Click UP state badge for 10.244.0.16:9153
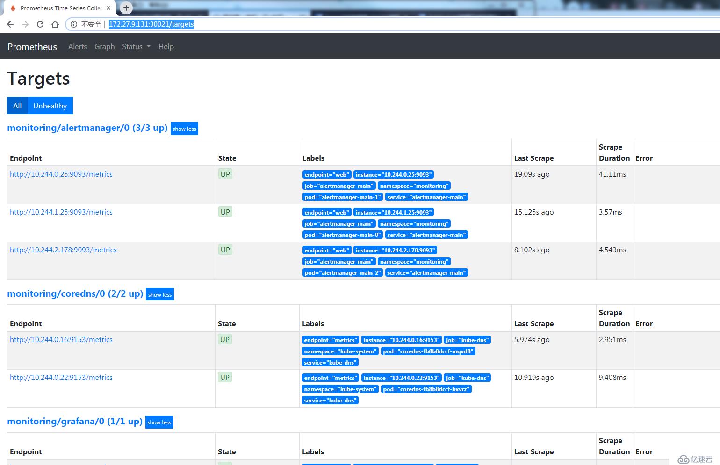The height and width of the screenshot is (465, 720). pos(225,339)
